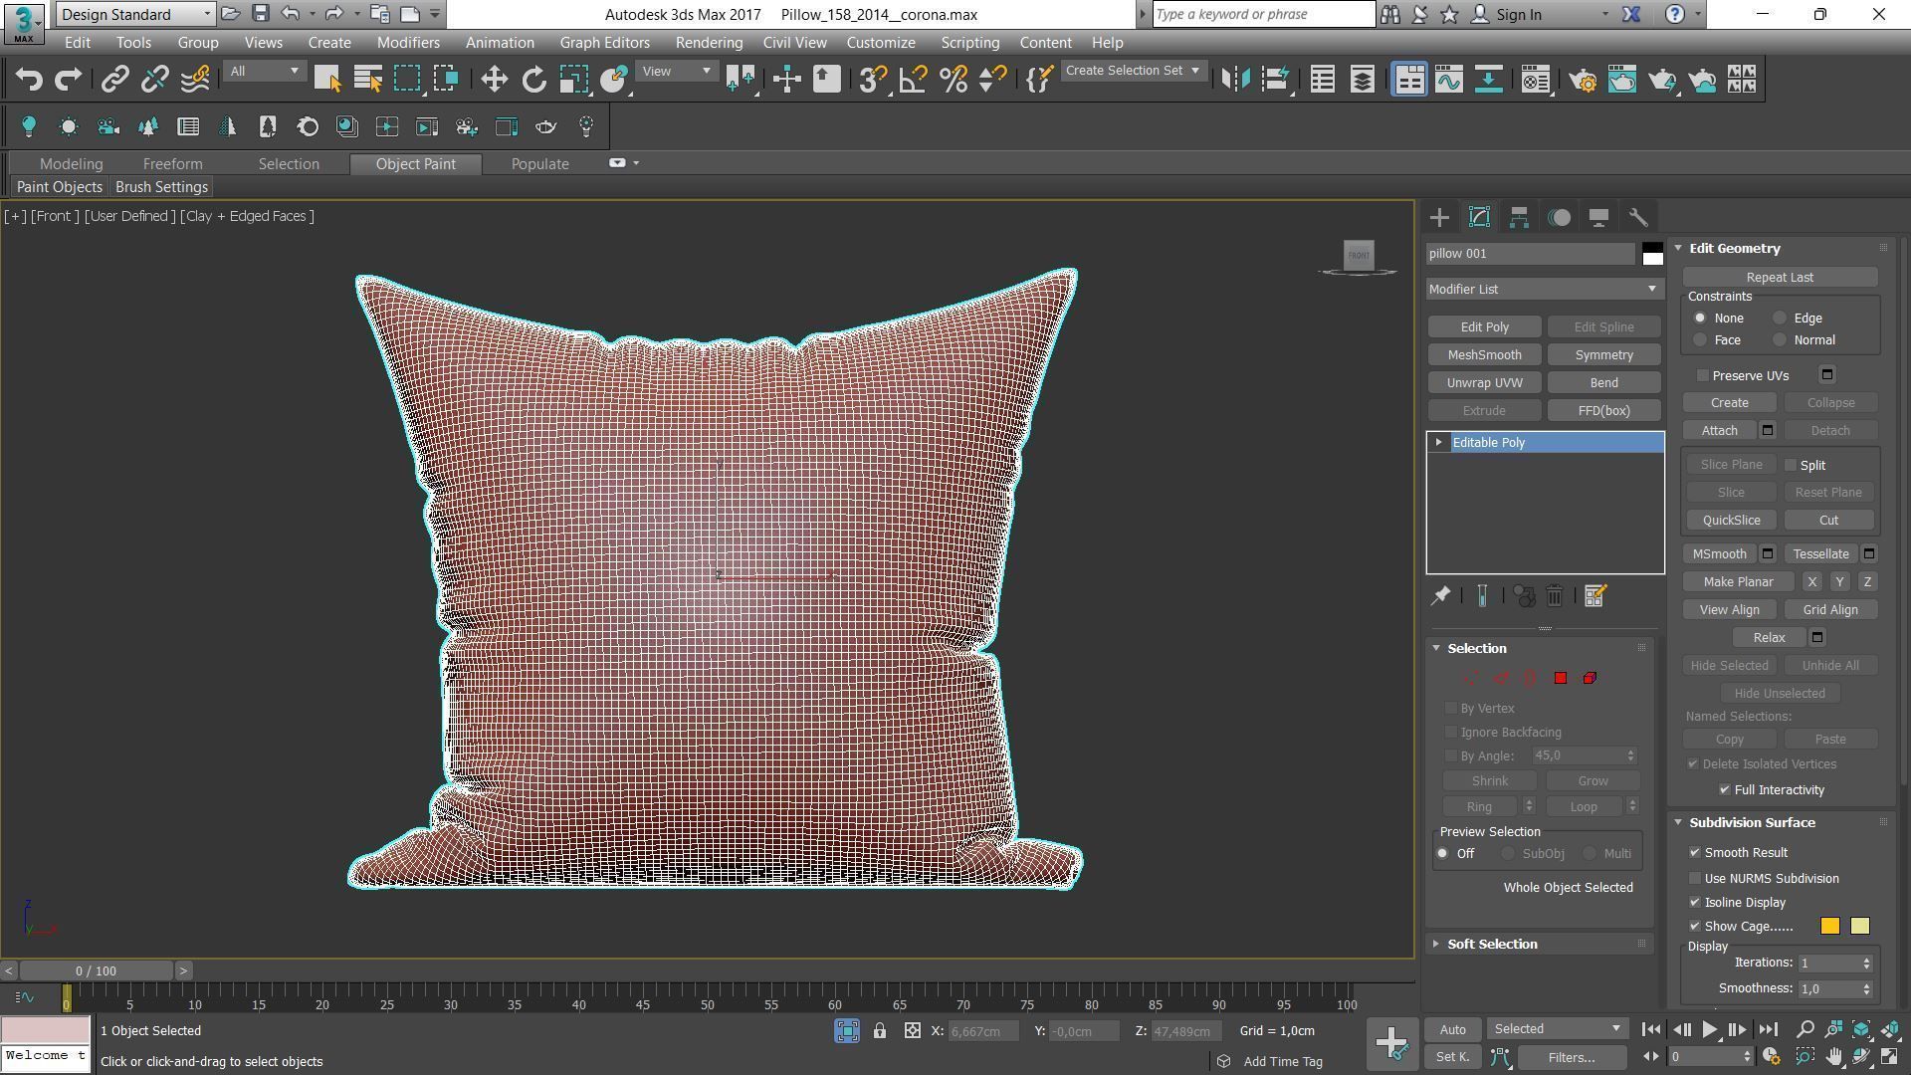The width and height of the screenshot is (1911, 1075).
Task: Expand the Editable Poly stack entry
Action: [1438, 442]
